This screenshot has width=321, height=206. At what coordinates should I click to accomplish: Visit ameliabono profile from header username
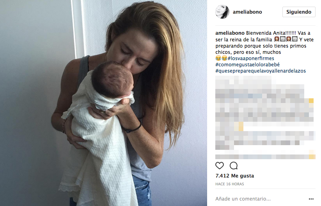tap(247, 12)
